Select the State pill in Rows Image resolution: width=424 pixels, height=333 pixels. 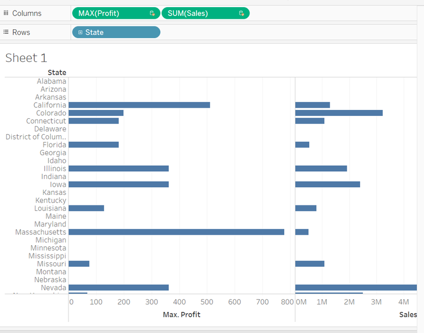[116, 32]
